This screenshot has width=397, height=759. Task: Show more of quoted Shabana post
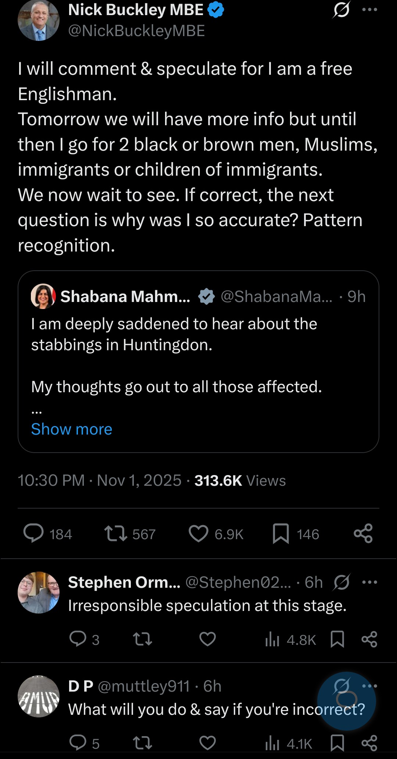[x=72, y=429]
